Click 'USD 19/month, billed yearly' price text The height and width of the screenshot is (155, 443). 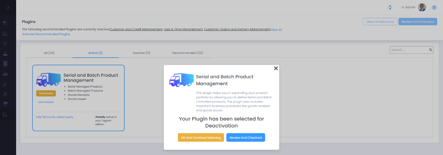point(55,117)
